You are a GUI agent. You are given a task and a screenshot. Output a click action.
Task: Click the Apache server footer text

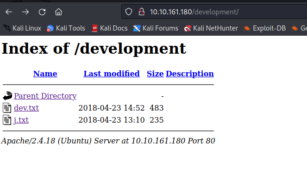(108, 141)
